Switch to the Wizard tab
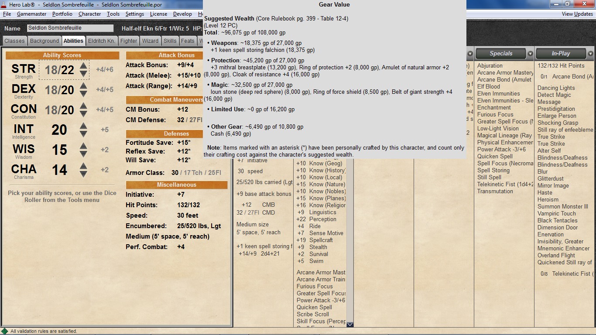This screenshot has height=335, width=596. 150,41
